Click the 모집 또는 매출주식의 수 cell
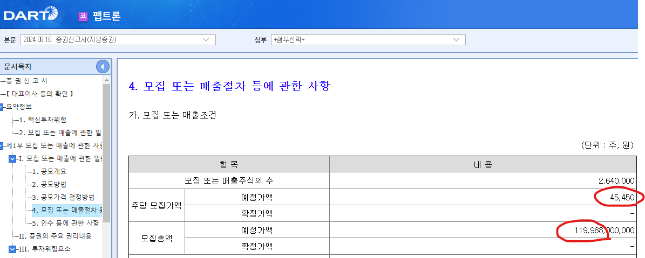Screen dimensions: 645x258 click(x=229, y=180)
